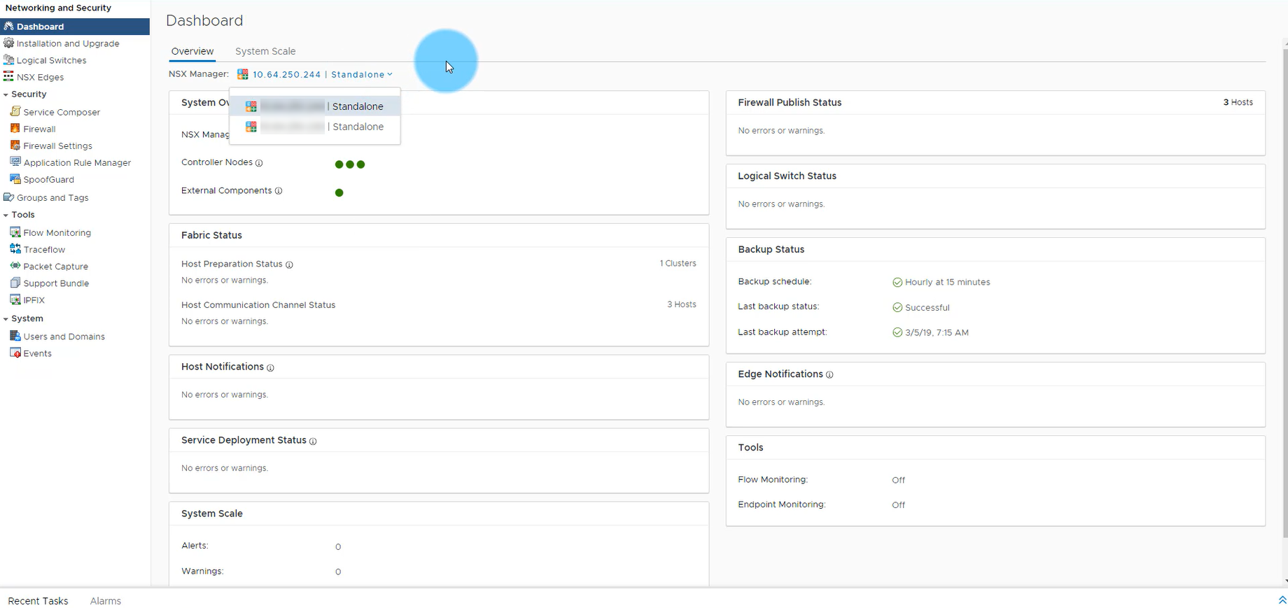This screenshot has height=608, width=1288.
Task: Click the NSX Edges icon
Action: pyautogui.click(x=8, y=77)
